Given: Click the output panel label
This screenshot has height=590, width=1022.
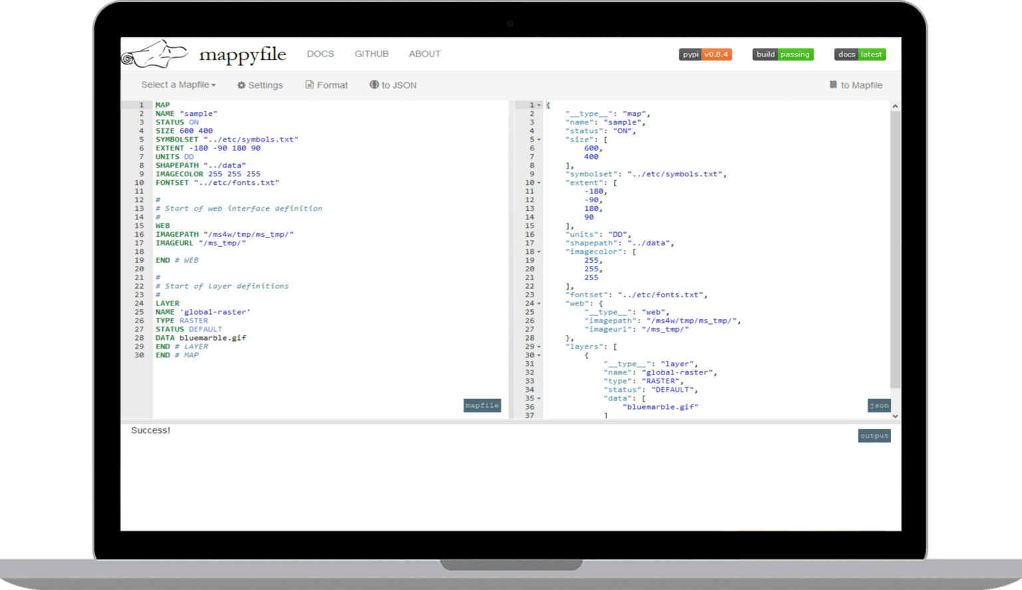Looking at the screenshot, I should (x=874, y=436).
